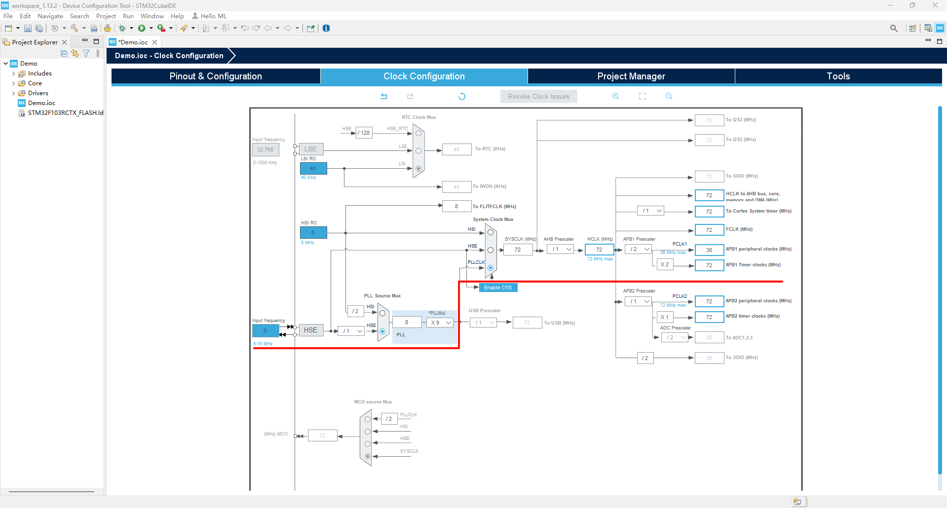Image resolution: width=947 pixels, height=508 pixels.
Task: Open the APB2 Prescaler dropdown
Action: click(x=638, y=301)
